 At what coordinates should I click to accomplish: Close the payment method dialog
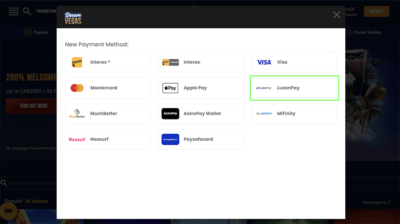click(x=336, y=15)
